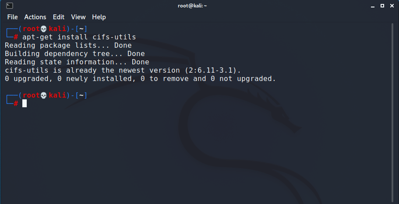Click the 'Reading package lists... Done' line
The height and width of the screenshot is (204, 399).
[x=68, y=46]
